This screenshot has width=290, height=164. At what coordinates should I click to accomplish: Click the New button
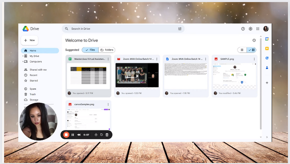coord(29,40)
